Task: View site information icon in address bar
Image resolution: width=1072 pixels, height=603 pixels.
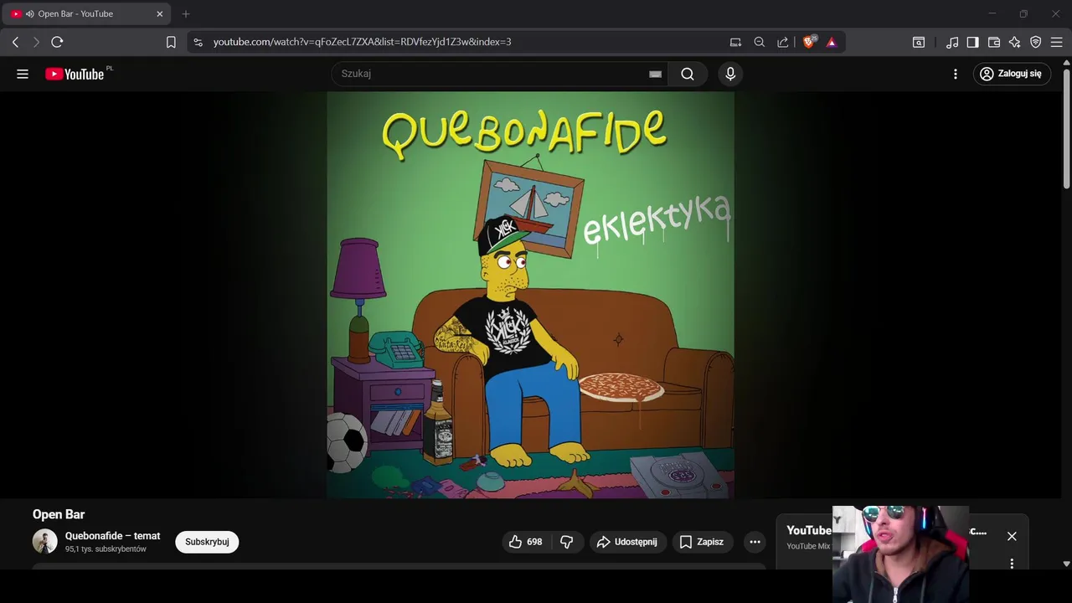Action: [x=198, y=42]
